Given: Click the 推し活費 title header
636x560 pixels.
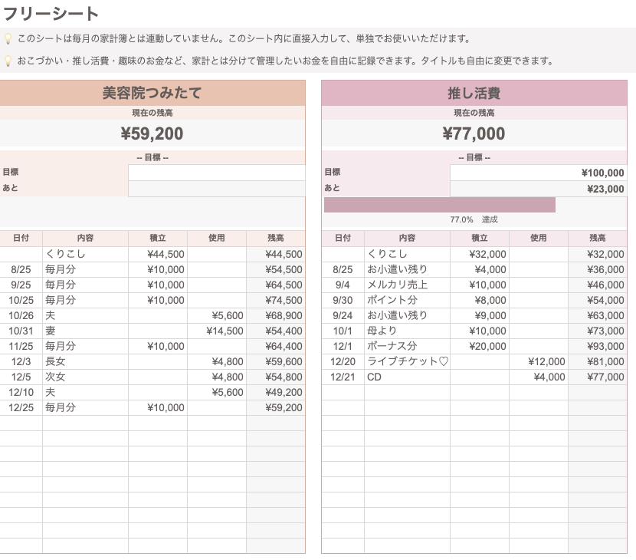Looking at the screenshot, I should tap(474, 93).
